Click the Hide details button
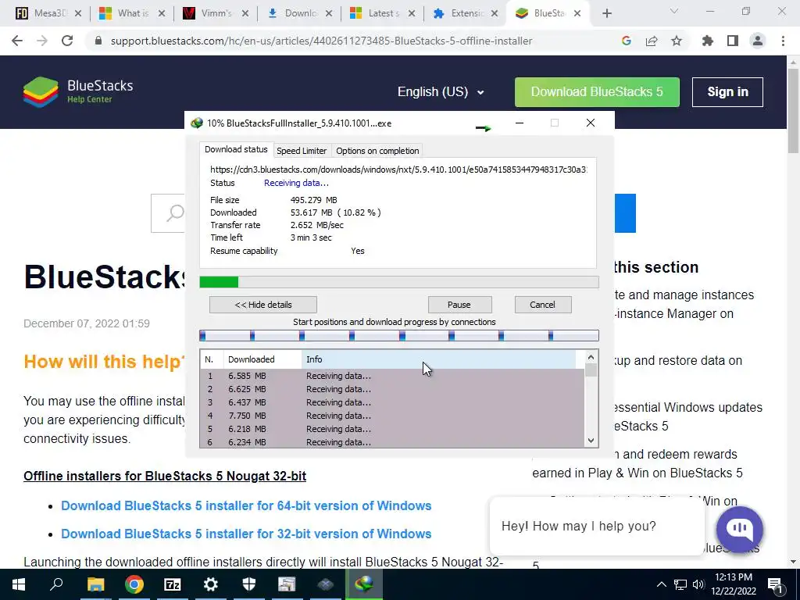The image size is (800, 600). 262,305
